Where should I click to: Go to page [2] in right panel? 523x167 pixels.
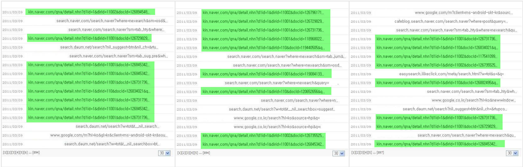358,153
